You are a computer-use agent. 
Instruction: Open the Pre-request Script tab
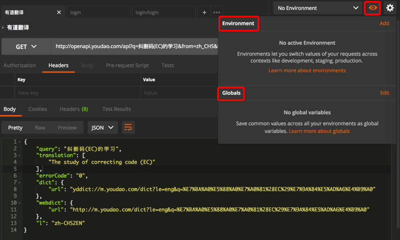point(127,65)
